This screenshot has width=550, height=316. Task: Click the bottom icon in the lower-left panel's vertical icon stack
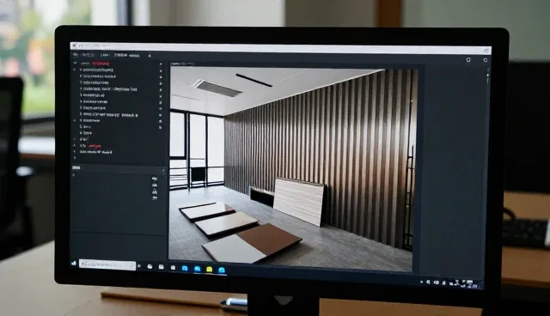(155, 197)
